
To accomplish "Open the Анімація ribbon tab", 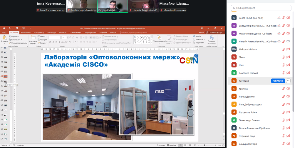I will point(63,33).
